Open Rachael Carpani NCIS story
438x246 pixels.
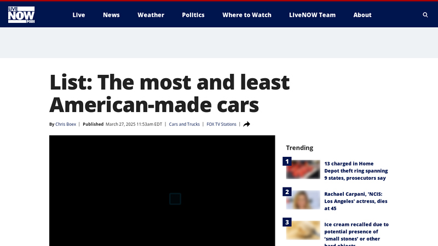click(356, 201)
